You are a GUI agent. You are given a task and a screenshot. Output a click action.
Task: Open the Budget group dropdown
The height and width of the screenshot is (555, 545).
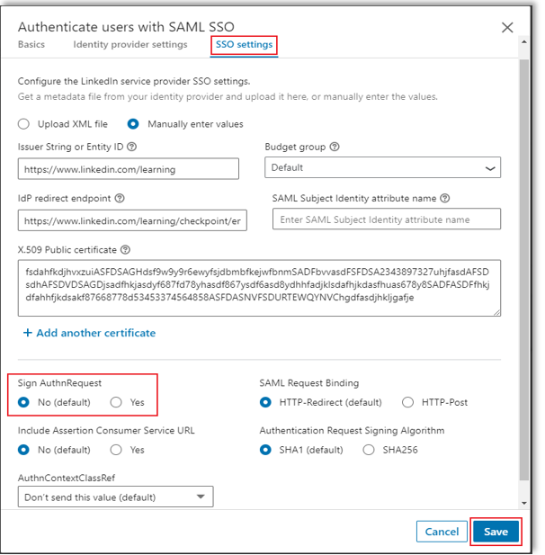[382, 167]
